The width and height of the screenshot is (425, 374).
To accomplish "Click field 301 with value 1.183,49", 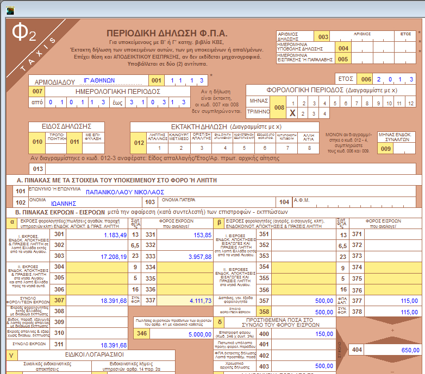I will (x=97, y=234).
